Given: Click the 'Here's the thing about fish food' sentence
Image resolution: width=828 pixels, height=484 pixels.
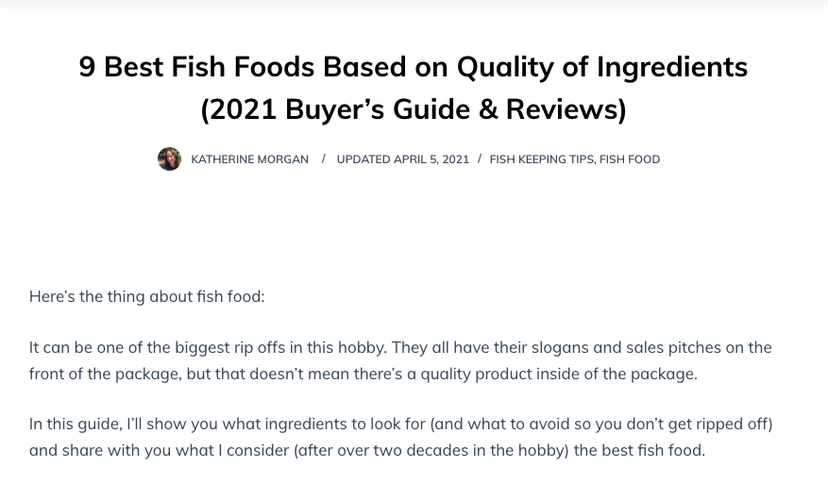Looking at the screenshot, I should click(x=146, y=296).
